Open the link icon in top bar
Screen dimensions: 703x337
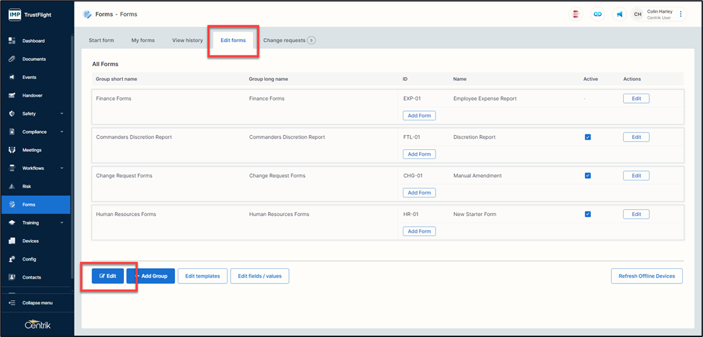pos(597,14)
